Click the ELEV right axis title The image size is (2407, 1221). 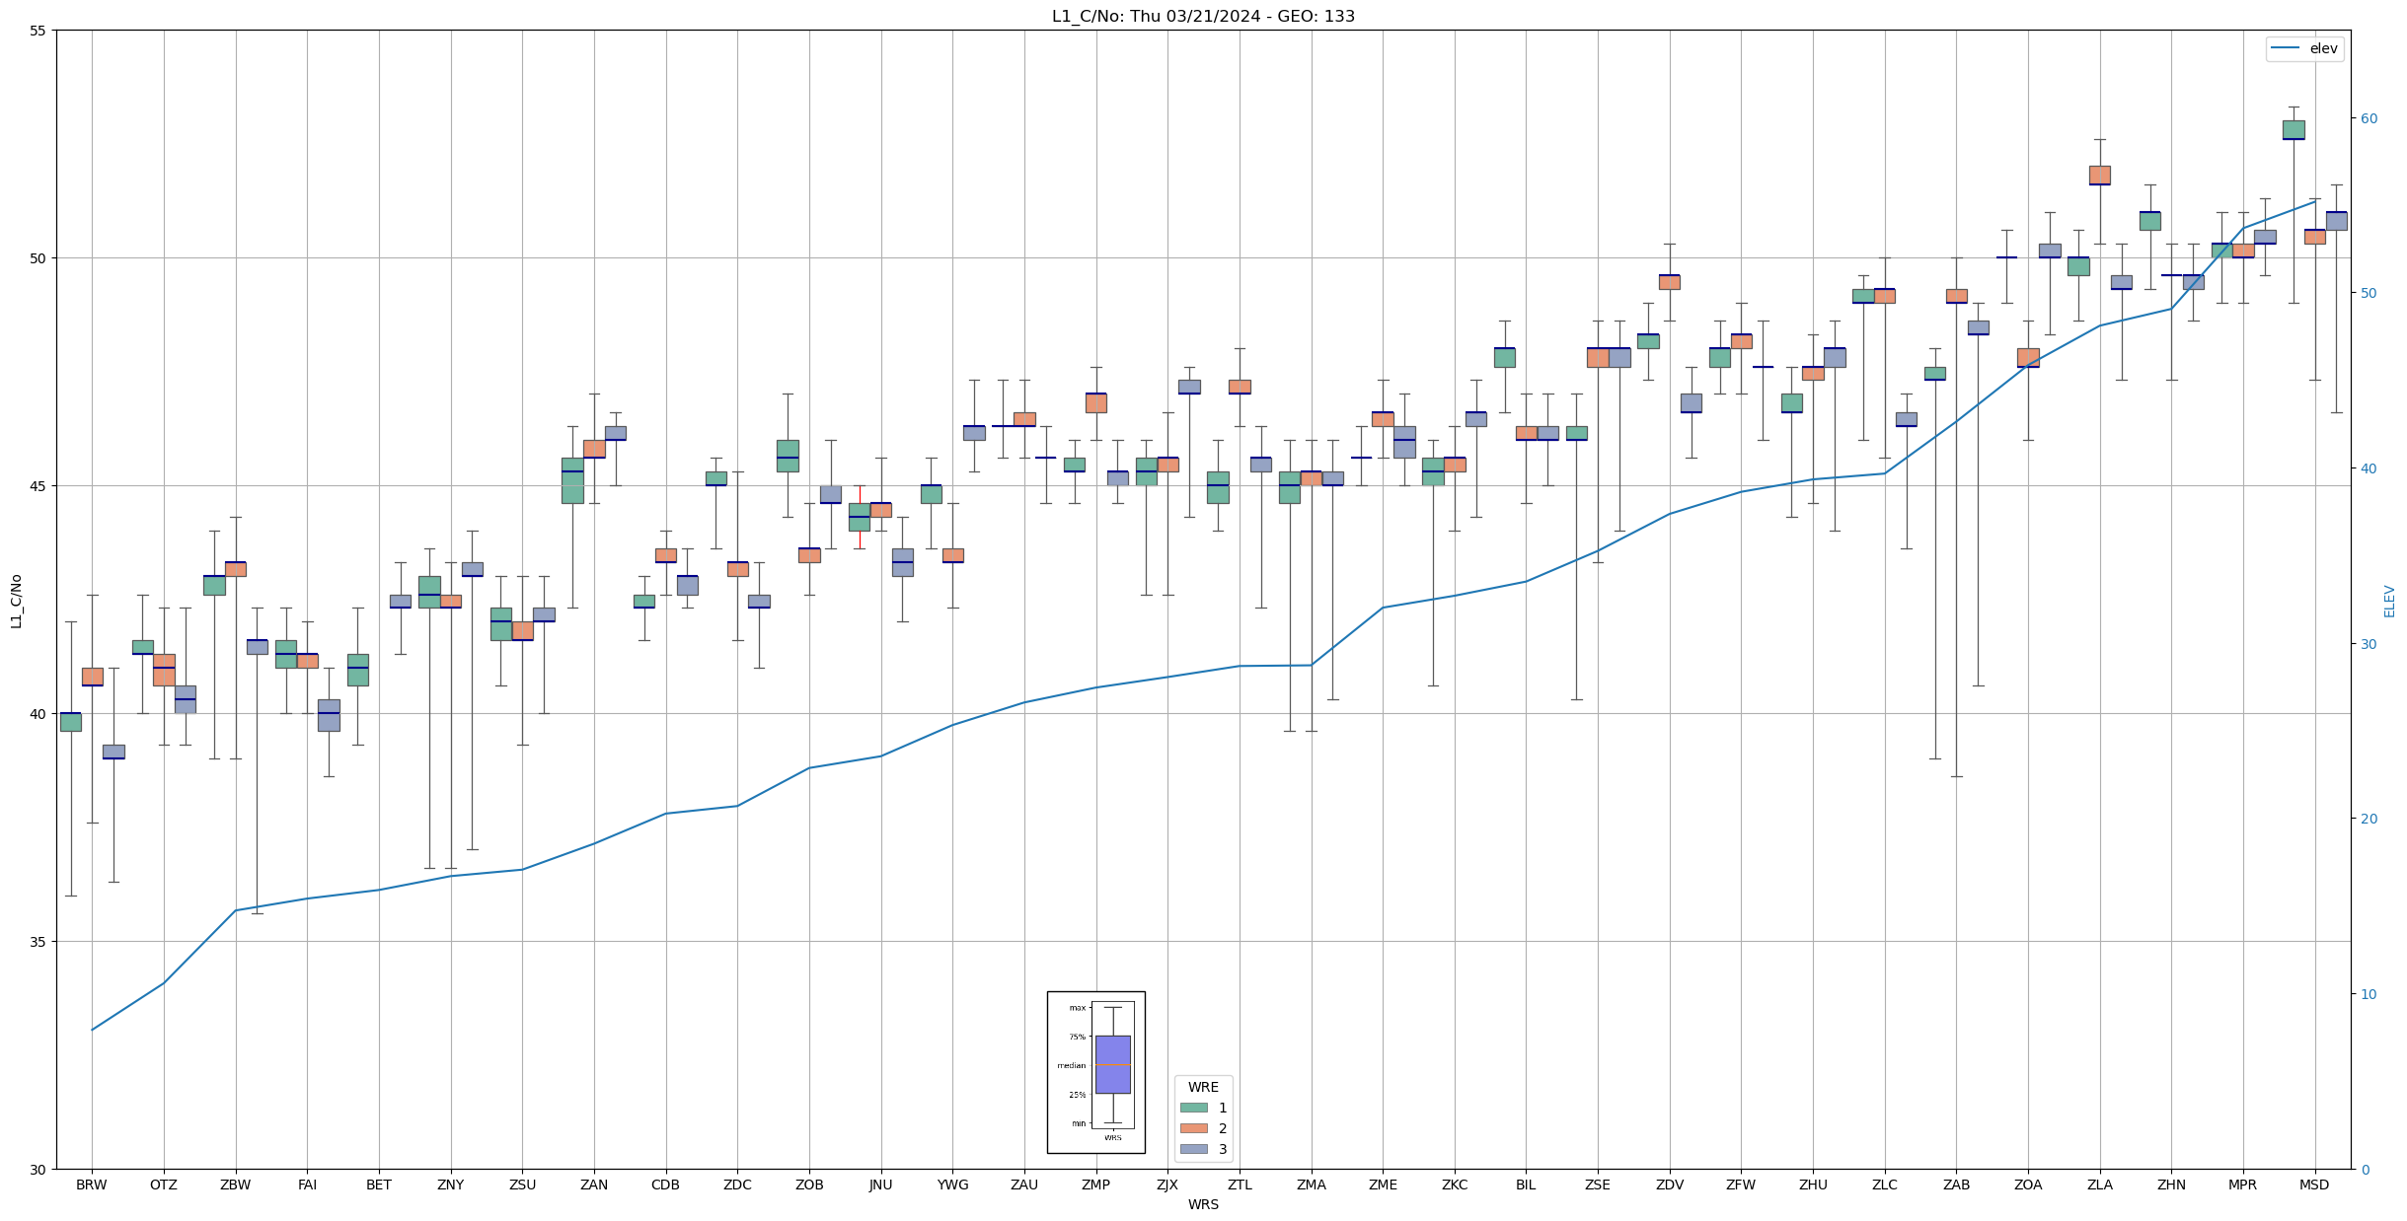(x=2389, y=601)
